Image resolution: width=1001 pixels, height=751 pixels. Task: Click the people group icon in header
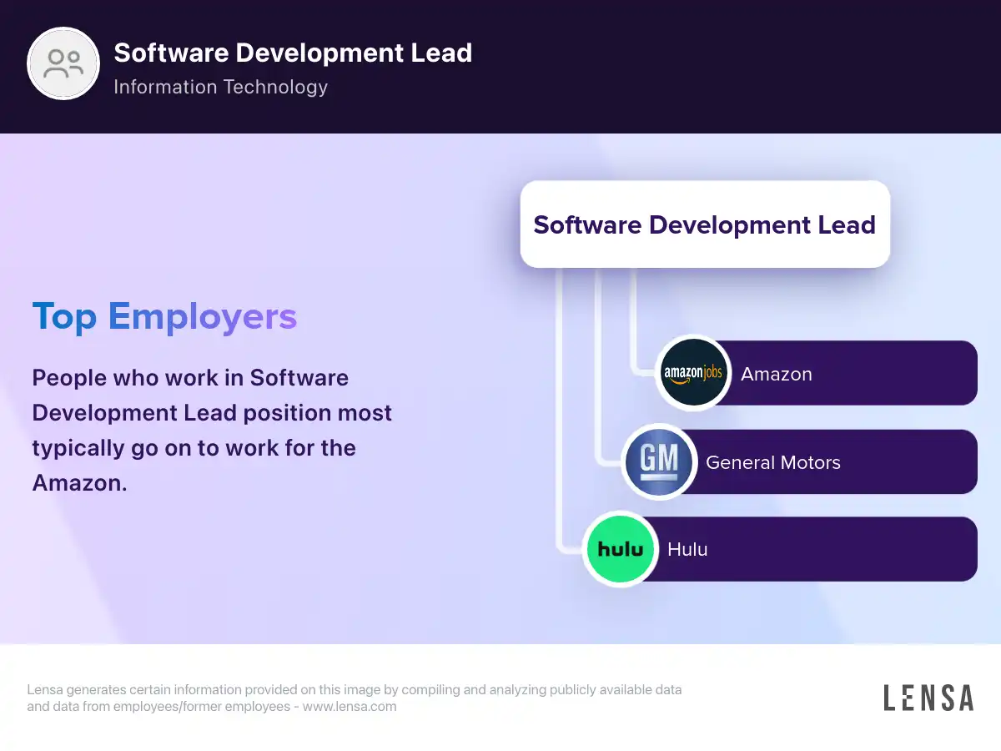click(x=64, y=64)
